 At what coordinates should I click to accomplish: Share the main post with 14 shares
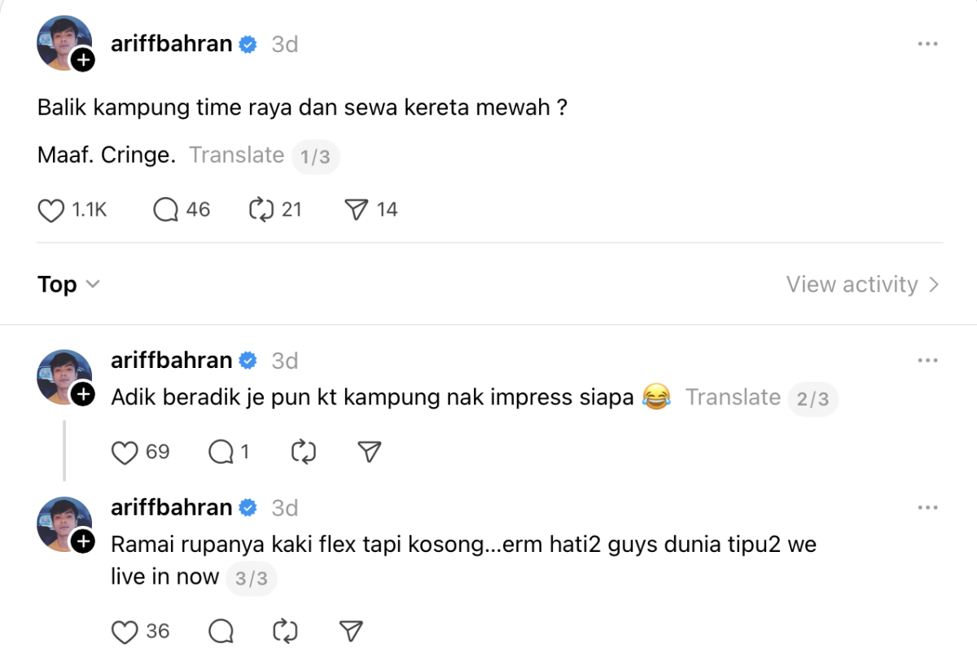[x=357, y=210]
